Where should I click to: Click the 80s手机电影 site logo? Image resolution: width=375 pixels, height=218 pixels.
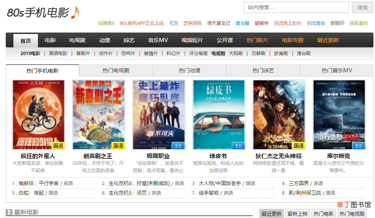point(43,12)
